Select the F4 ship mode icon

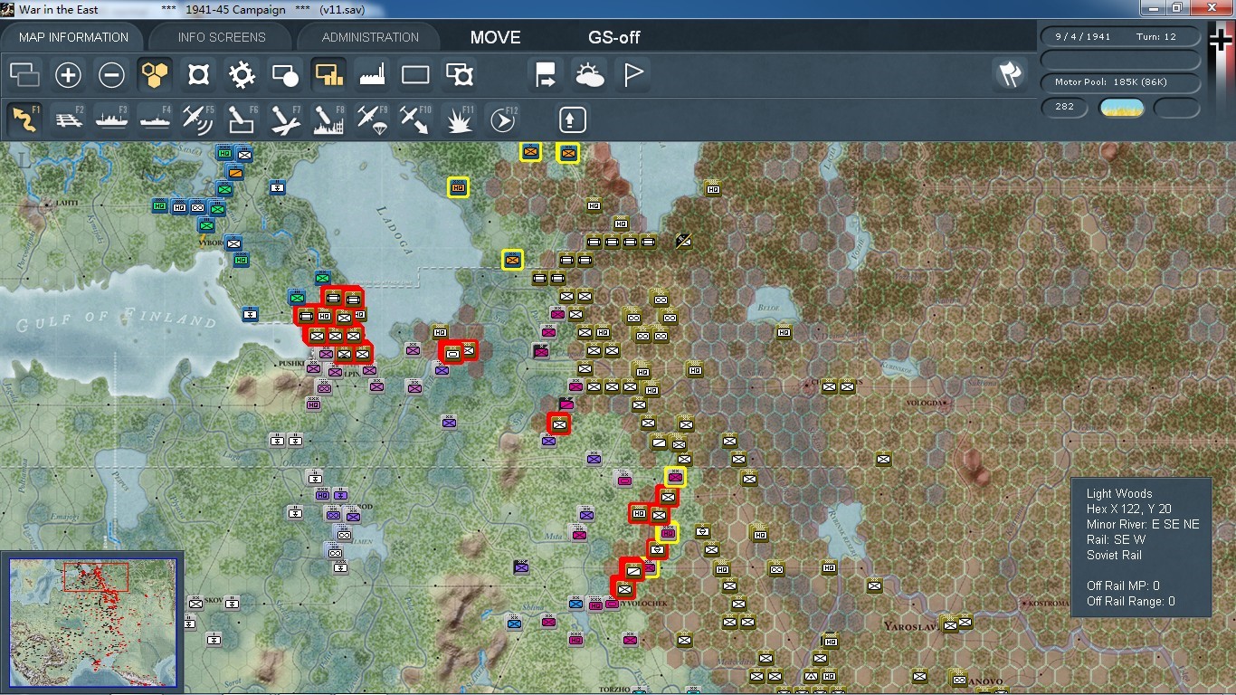[x=155, y=119]
